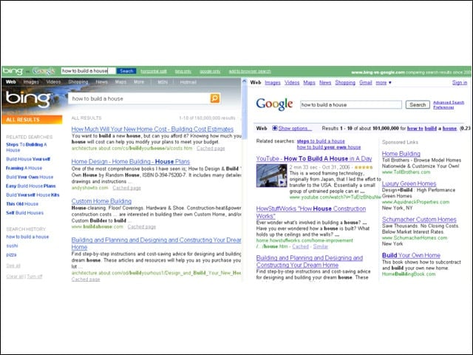473x355 pixels.
Task: Open 'Schumacher Custom Homes' sponsored link
Action: coord(419,220)
